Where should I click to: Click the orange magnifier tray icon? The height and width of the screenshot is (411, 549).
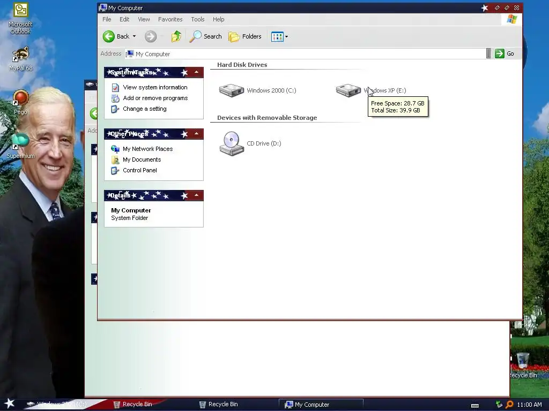click(x=509, y=405)
